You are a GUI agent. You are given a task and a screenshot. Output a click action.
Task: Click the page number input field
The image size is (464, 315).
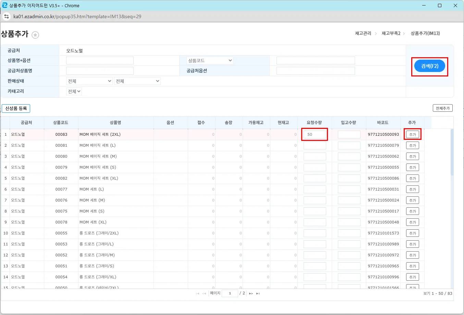pos(230,293)
